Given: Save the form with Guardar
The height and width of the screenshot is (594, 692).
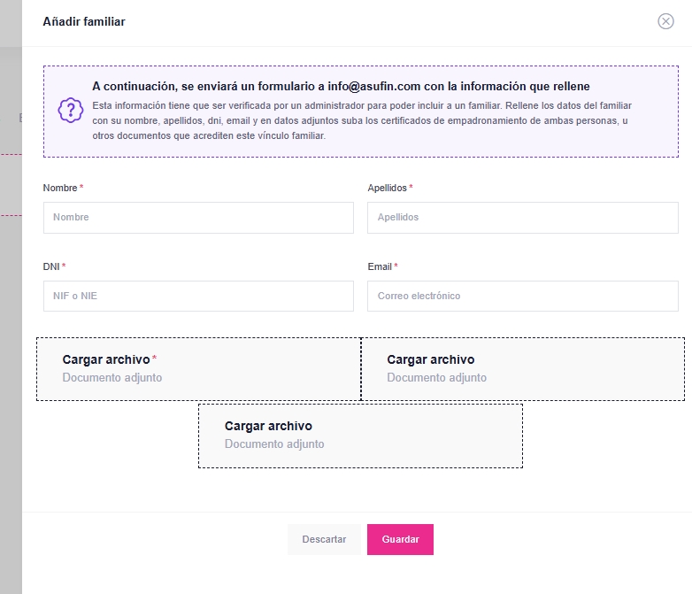Looking at the screenshot, I should (x=400, y=539).
